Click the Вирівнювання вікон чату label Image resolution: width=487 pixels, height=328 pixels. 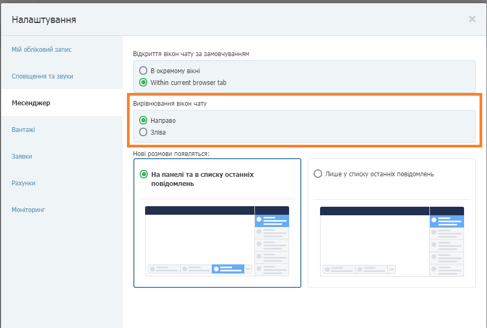point(170,103)
